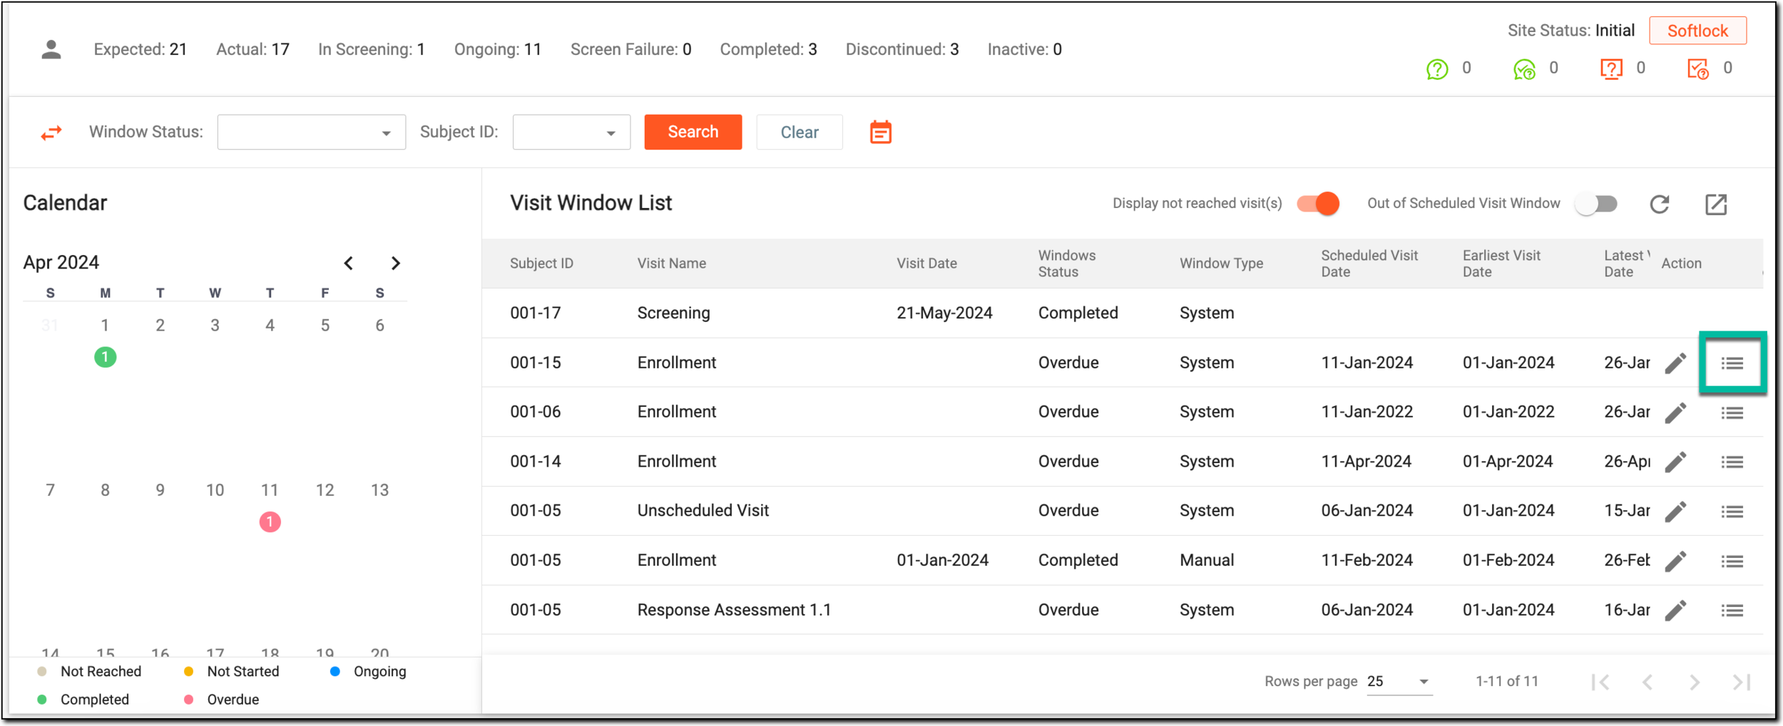Open the Window Status dropdown
The width and height of the screenshot is (1783, 726).
coord(311,132)
